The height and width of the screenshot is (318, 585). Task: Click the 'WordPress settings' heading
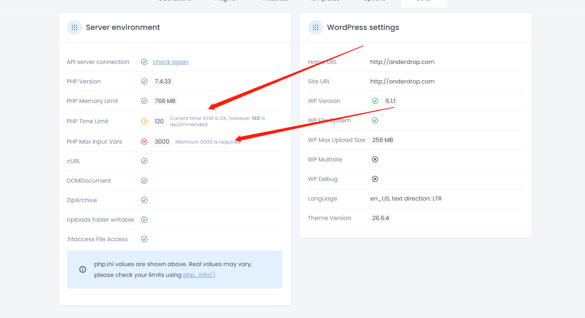pyautogui.click(x=363, y=27)
